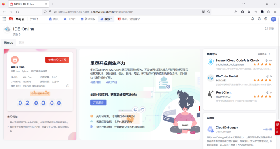Click 申请试用 for CloudDebugger
This screenshot has height=149, width=280.
click(x=267, y=130)
